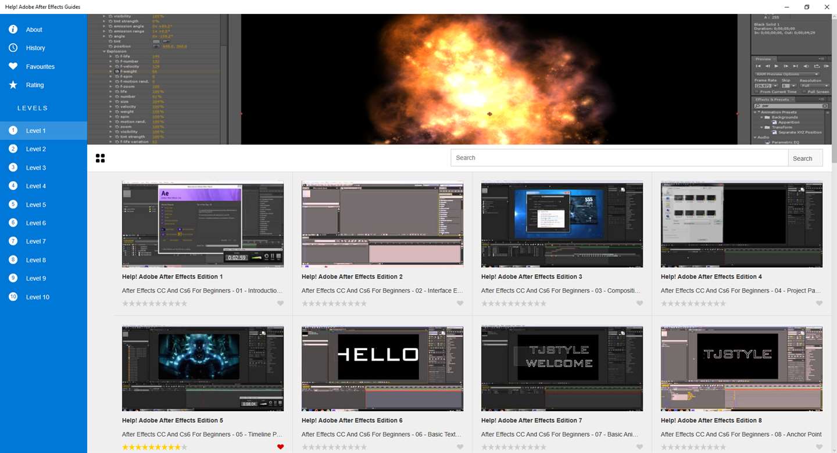Open title link Help! Adobe After Effects Edition 5

click(x=173, y=420)
